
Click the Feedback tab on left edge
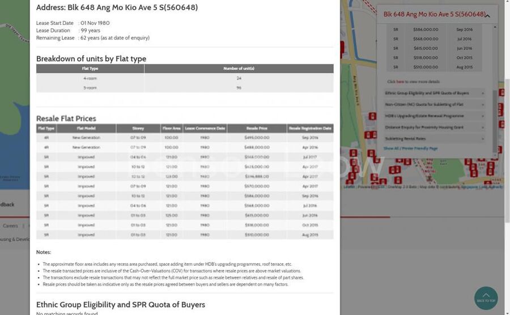(x=7, y=204)
